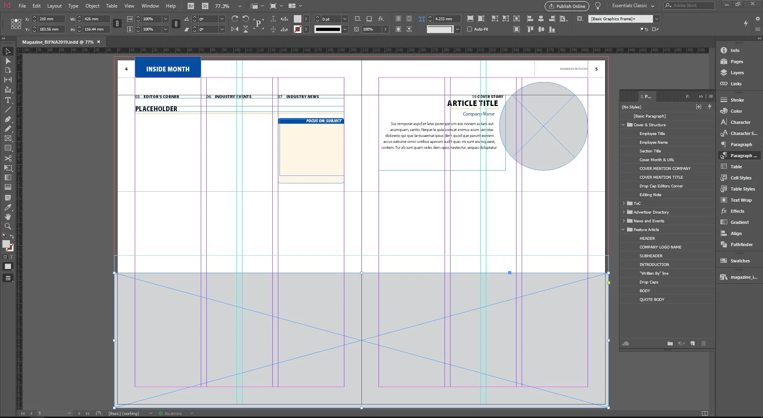Open the Pathfinder panel

[741, 245]
